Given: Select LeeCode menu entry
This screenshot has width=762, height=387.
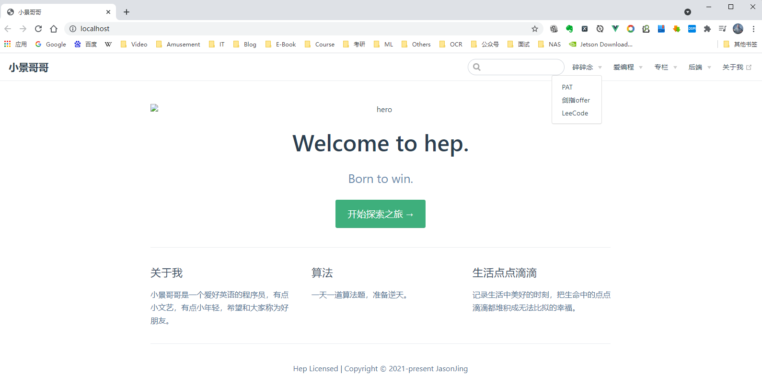Looking at the screenshot, I should point(575,113).
